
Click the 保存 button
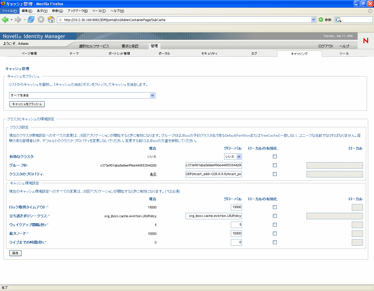15,253
